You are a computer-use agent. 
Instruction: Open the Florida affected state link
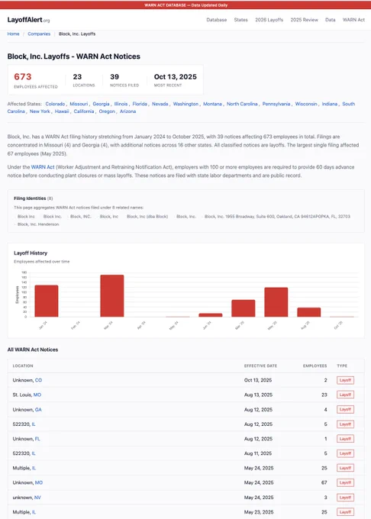pyautogui.click(x=140, y=104)
